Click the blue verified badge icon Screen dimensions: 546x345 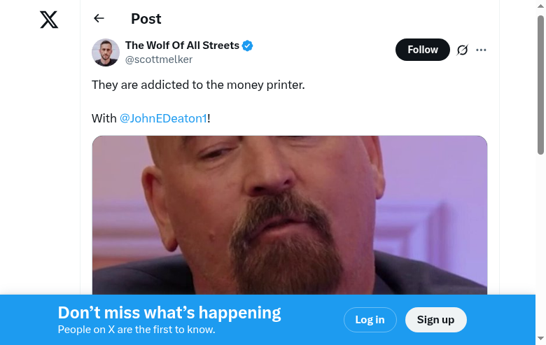[248, 46]
